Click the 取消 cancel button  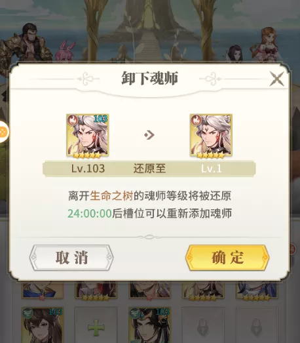[71, 258]
